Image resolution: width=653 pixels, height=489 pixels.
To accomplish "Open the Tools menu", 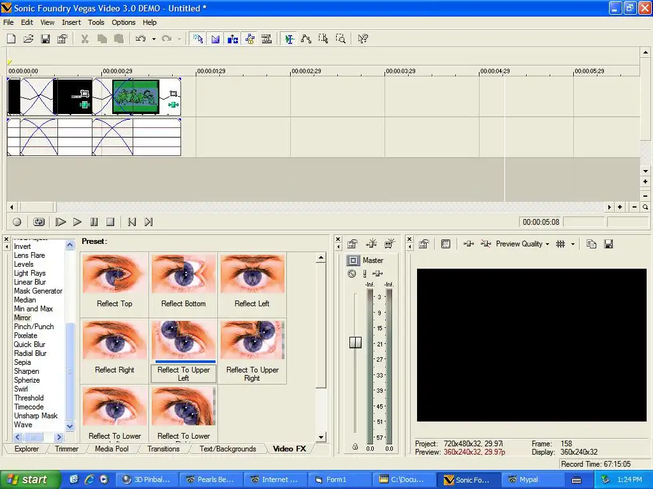I will [96, 22].
